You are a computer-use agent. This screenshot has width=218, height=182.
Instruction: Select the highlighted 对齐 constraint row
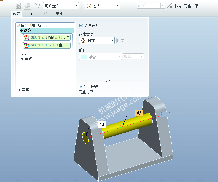click(x=47, y=30)
